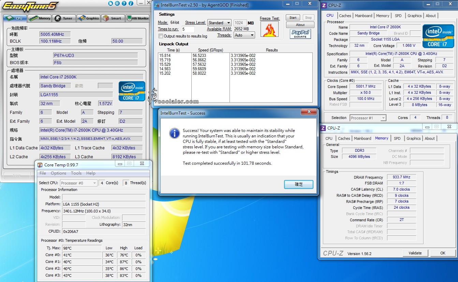This screenshot has height=282, width=458.
Task: Click the Z icon of lower CPU-Z window
Action: [x=324, y=128]
